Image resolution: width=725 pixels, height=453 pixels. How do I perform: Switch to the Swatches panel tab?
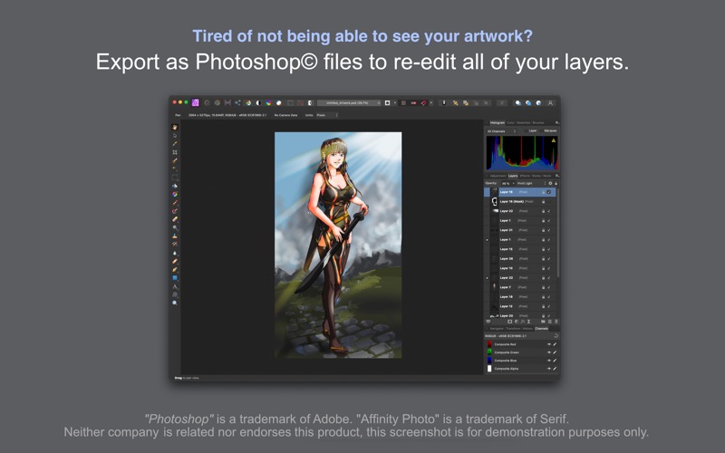coord(524,122)
